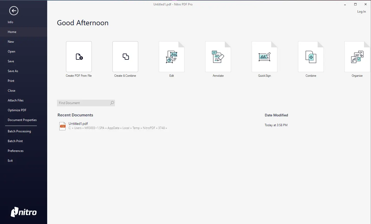The width and height of the screenshot is (371, 224).
Task: Open the Create PDF From File tile
Action: point(79,57)
